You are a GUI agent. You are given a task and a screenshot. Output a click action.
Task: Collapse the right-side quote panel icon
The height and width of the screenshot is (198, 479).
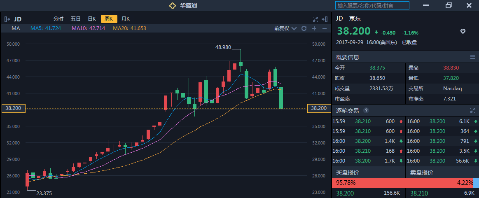click(x=325, y=19)
